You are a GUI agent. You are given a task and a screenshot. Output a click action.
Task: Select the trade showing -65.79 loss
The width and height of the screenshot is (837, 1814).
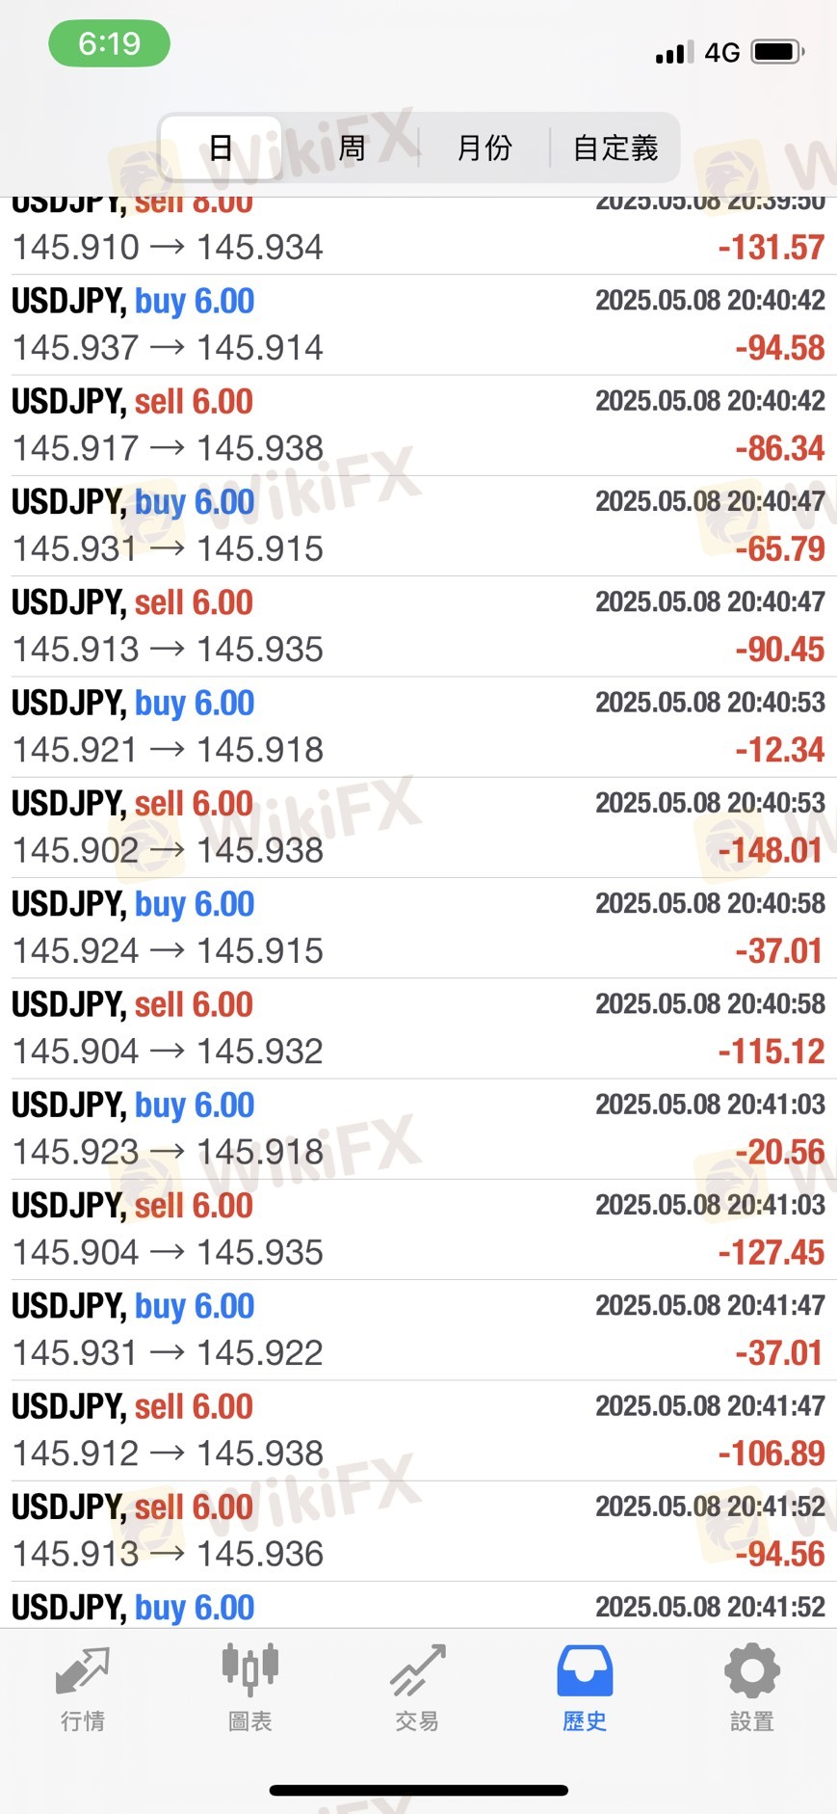(418, 525)
